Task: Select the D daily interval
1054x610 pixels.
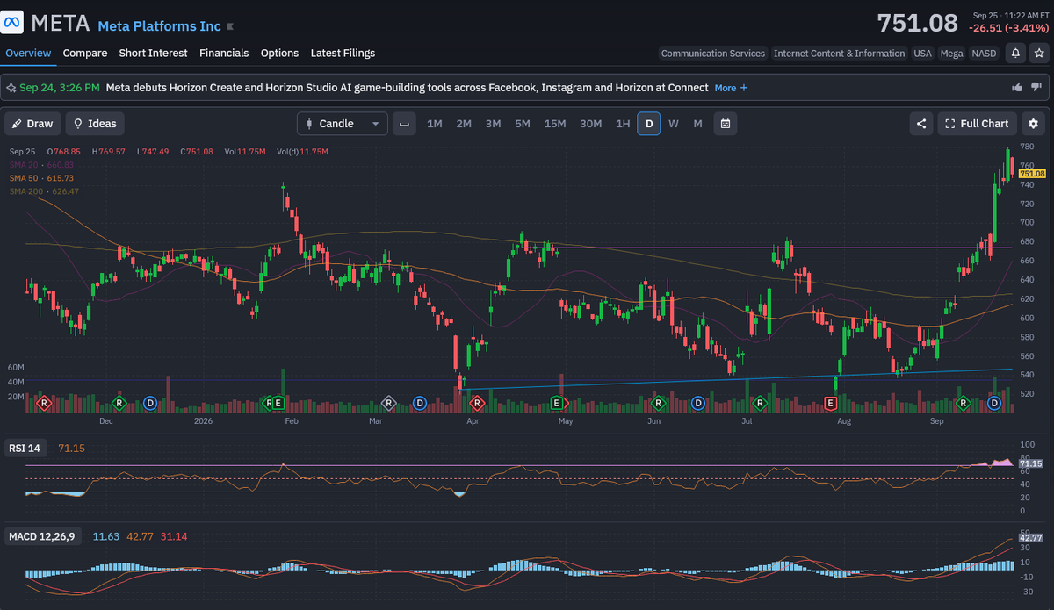Action: point(649,124)
